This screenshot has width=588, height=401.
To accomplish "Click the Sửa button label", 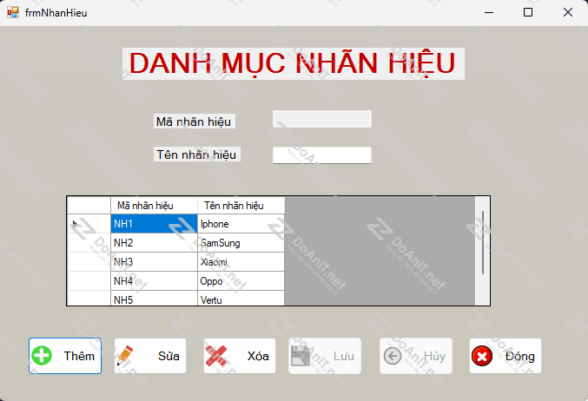I will [168, 356].
